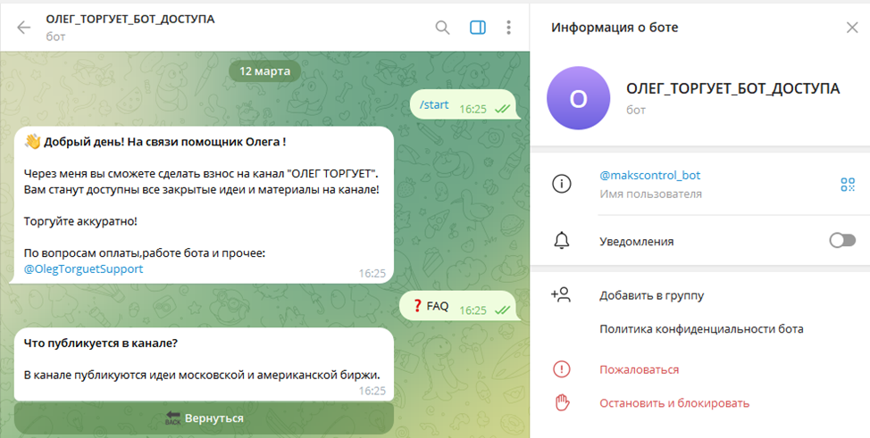This screenshot has height=438, width=870.
Task: Click the Имя пользователя label
Action: click(x=650, y=194)
